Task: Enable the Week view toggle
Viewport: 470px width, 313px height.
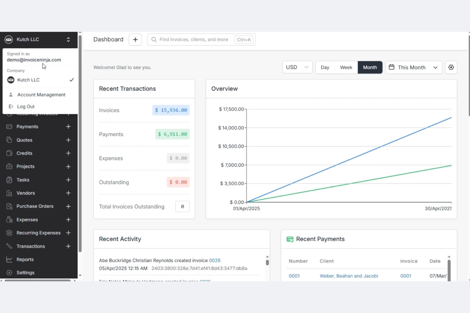Action: (x=346, y=67)
